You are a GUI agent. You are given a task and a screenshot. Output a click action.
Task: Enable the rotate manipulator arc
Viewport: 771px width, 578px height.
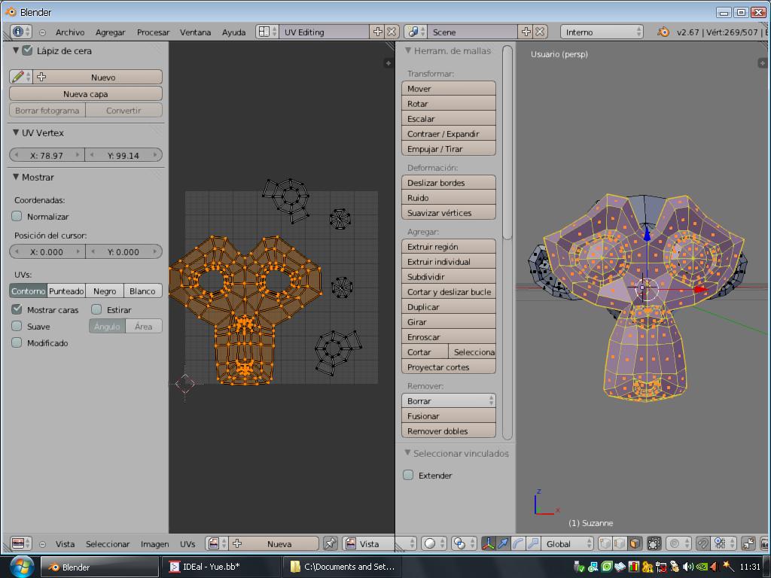[518, 543]
